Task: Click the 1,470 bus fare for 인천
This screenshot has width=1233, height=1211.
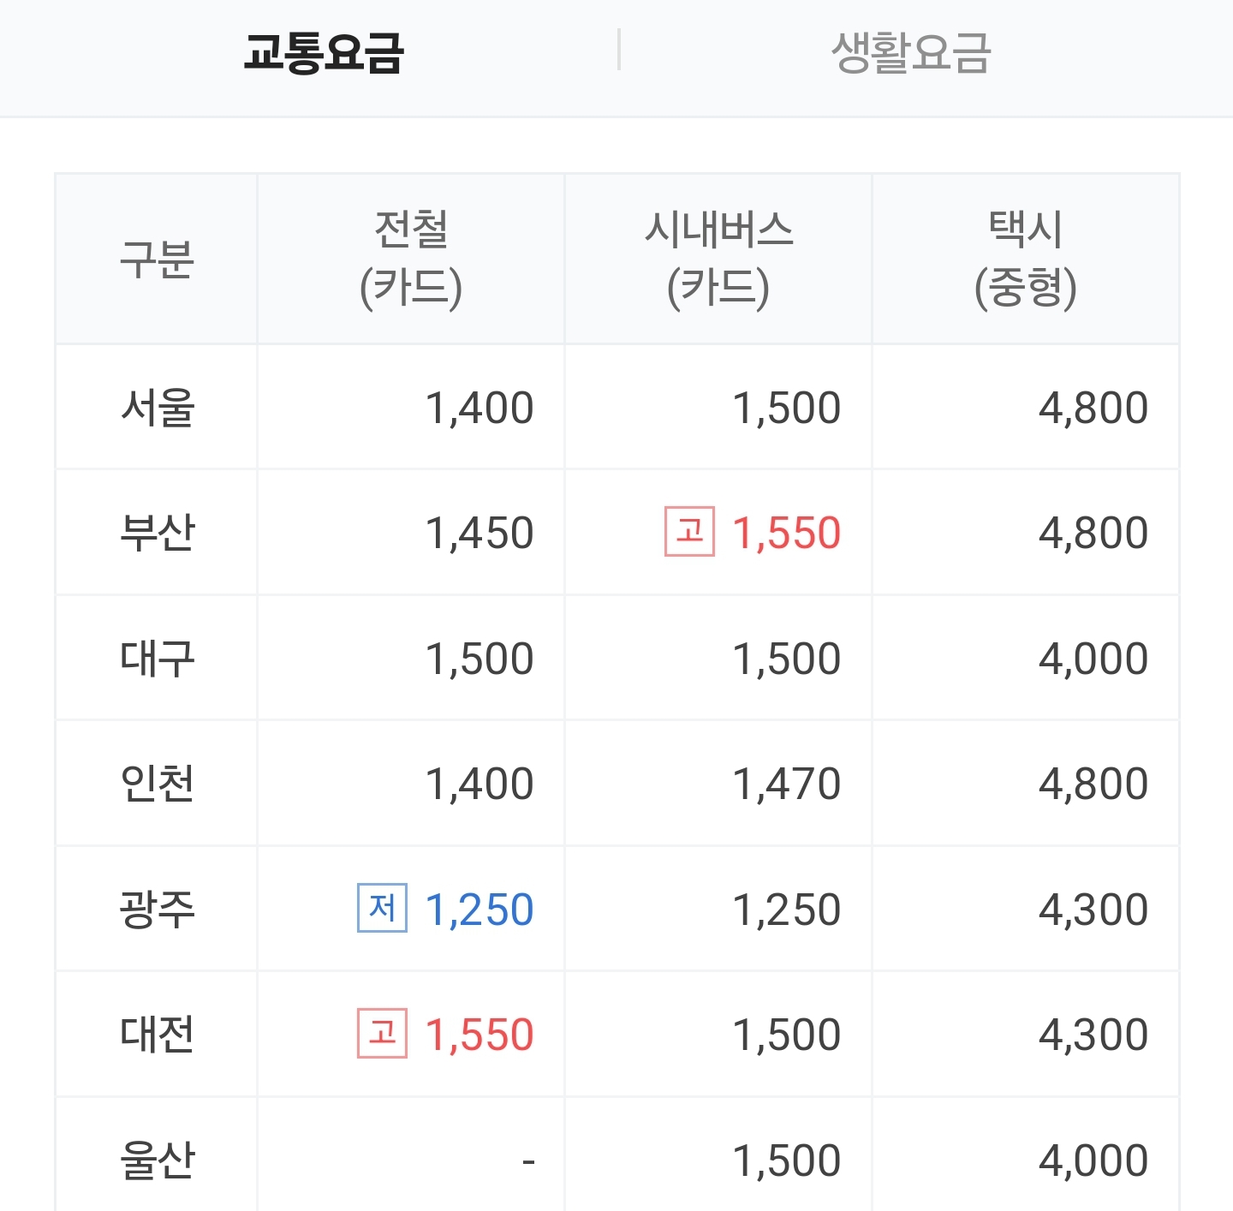Action: tap(786, 784)
